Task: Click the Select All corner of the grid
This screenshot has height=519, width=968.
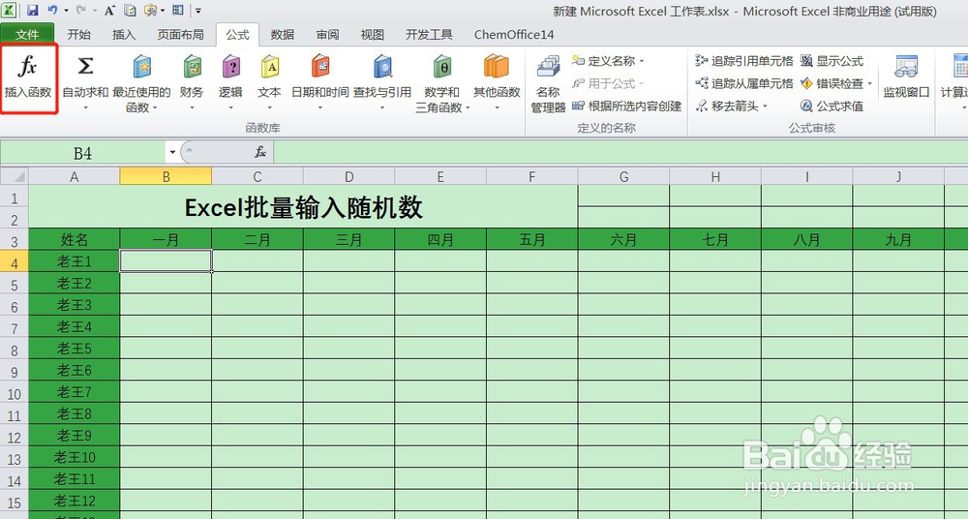Action: click(15, 176)
